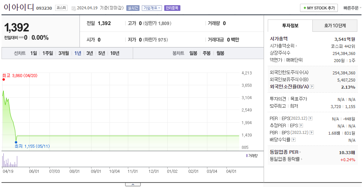This screenshot has height=187, width=363.
Task: Select the 3년 line chart period
Action: [x=90, y=53]
